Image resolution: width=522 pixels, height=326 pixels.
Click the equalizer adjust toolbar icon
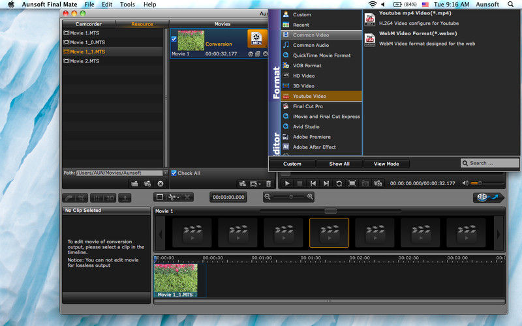coord(97,198)
